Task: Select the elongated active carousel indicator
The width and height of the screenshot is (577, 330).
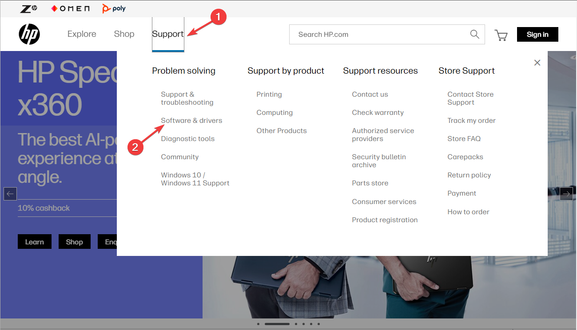Action: tap(277, 324)
